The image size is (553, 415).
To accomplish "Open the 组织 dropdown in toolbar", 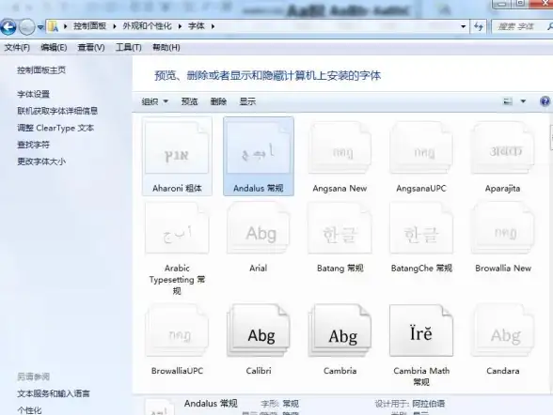I will (154, 101).
